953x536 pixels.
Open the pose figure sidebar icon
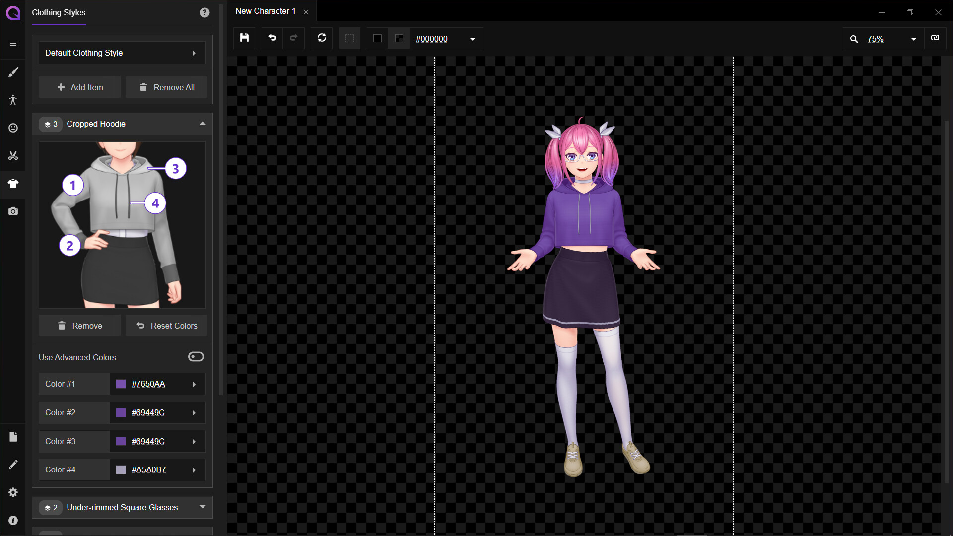[13, 100]
